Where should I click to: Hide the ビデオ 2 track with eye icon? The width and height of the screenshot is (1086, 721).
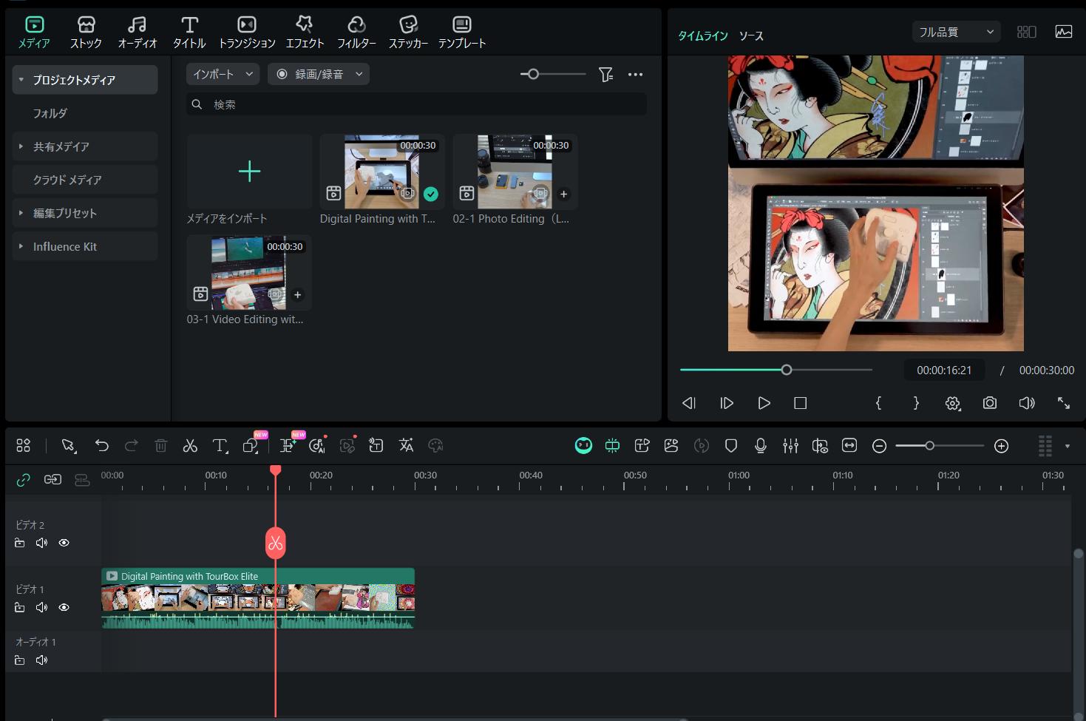coord(64,543)
